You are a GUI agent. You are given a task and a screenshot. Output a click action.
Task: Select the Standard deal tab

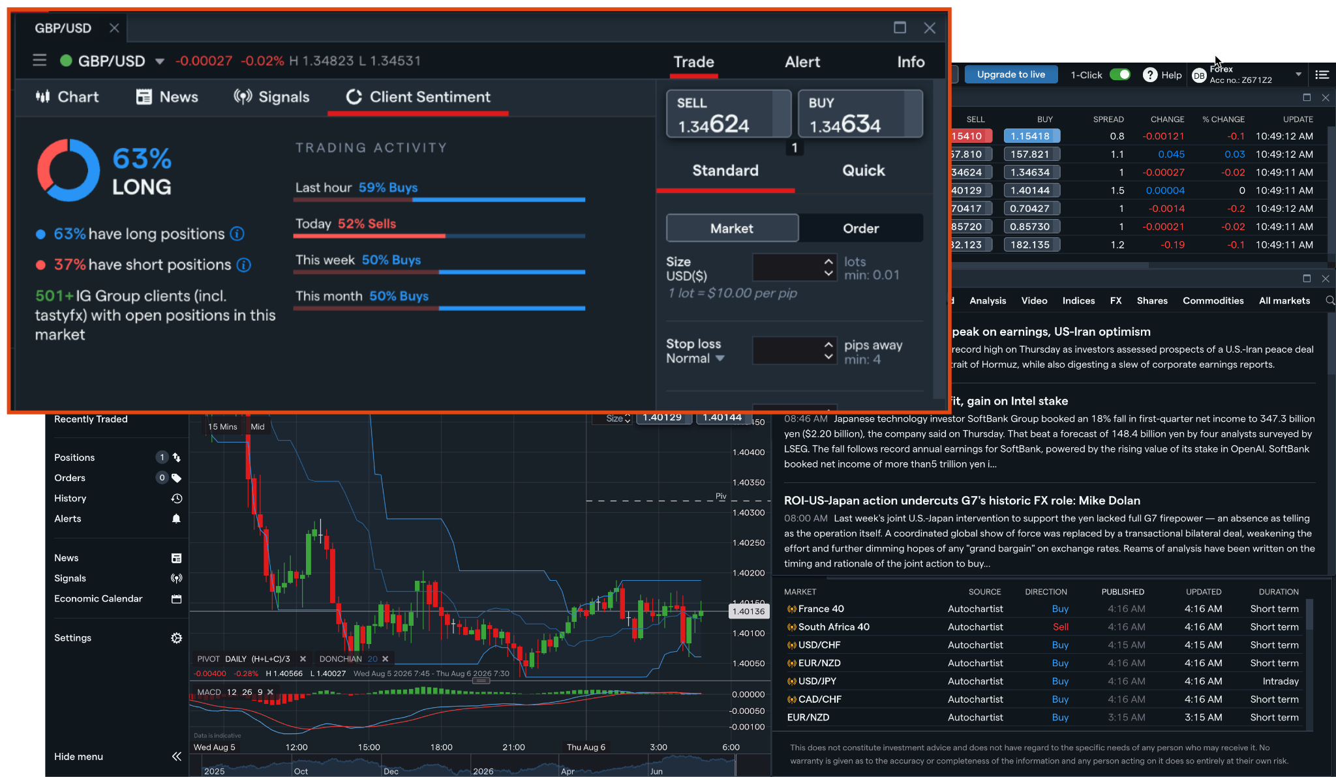725,170
